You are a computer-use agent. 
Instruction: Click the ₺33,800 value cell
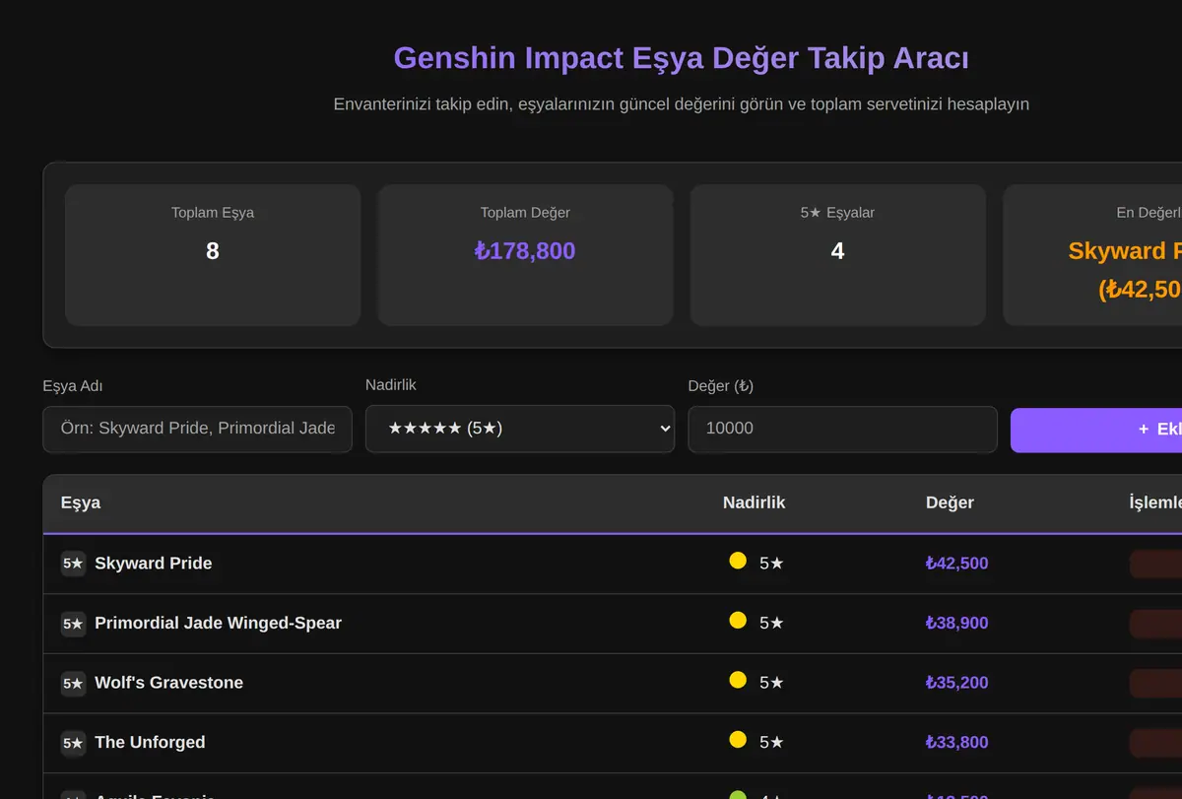pyautogui.click(x=956, y=743)
